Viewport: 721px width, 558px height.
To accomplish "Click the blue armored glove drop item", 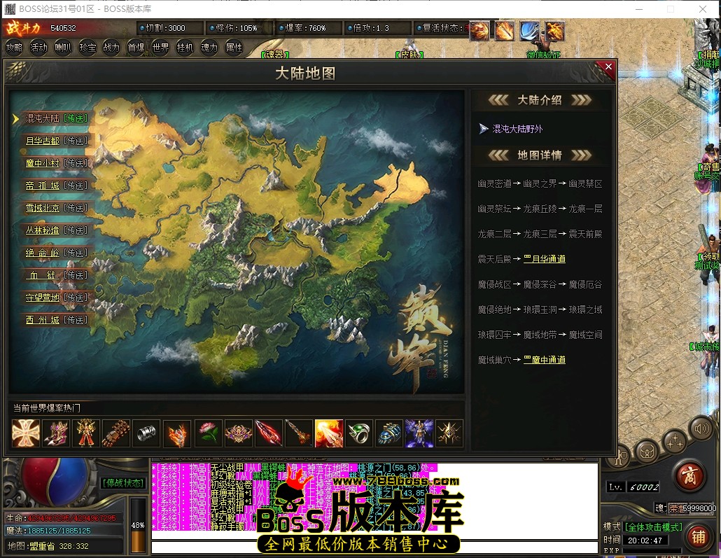I will pos(389,433).
